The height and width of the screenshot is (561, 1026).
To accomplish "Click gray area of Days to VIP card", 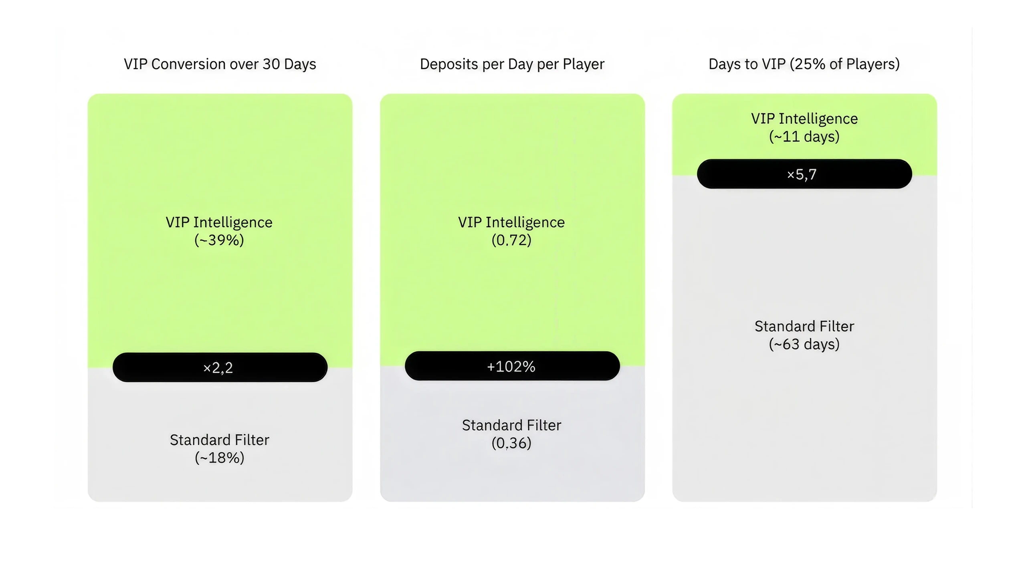I will [x=804, y=421].
